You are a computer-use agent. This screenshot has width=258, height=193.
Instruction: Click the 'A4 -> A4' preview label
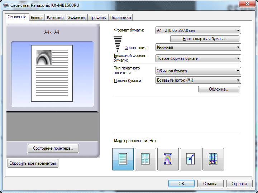[52, 32]
